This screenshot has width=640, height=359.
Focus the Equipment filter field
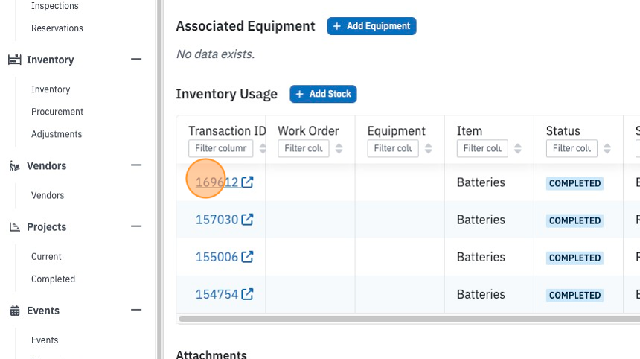(393, 149)
